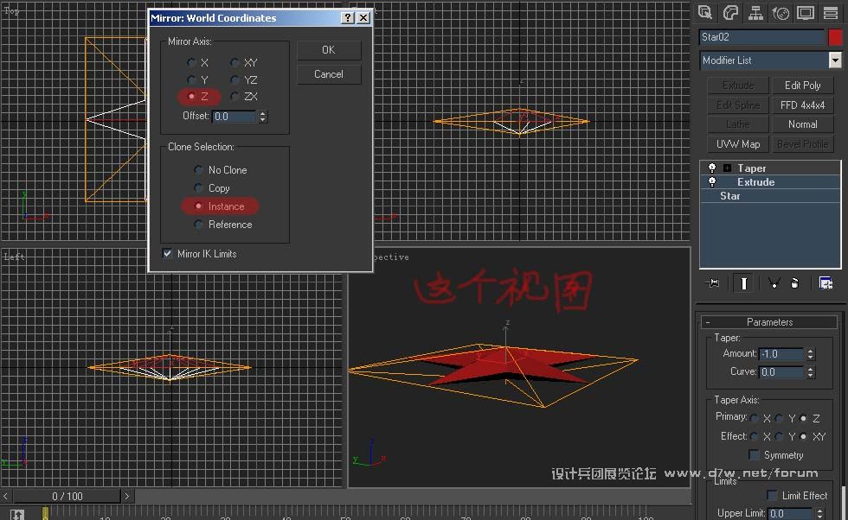Click the Mirror Offset spinner arrows
Viewport: 848px width, 520px height.
tap(263, 116)
